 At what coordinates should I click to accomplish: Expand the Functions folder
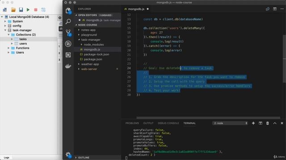click(8, 48)
